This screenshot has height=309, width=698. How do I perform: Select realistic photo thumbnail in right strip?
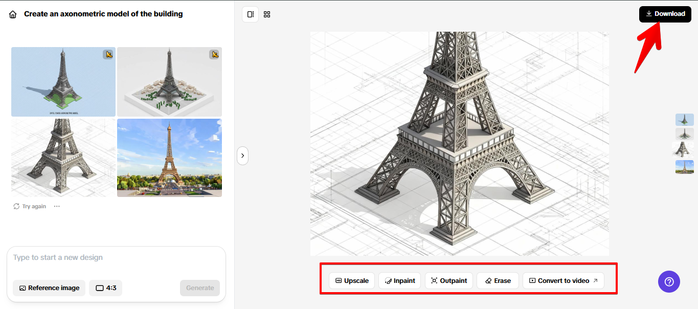[x=684, y=167]
